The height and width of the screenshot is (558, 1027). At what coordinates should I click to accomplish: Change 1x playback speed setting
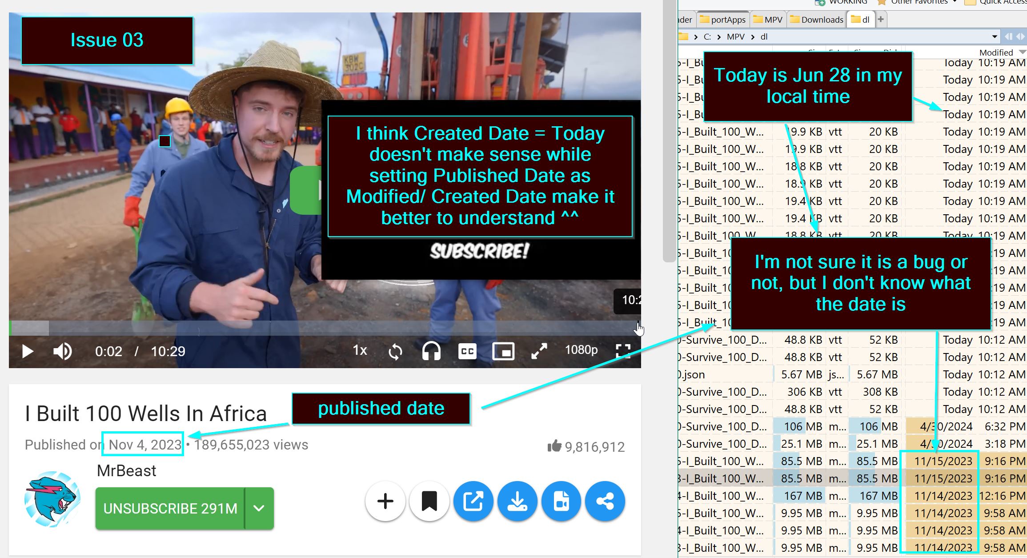pyautogui.click(x=360, y=350)
